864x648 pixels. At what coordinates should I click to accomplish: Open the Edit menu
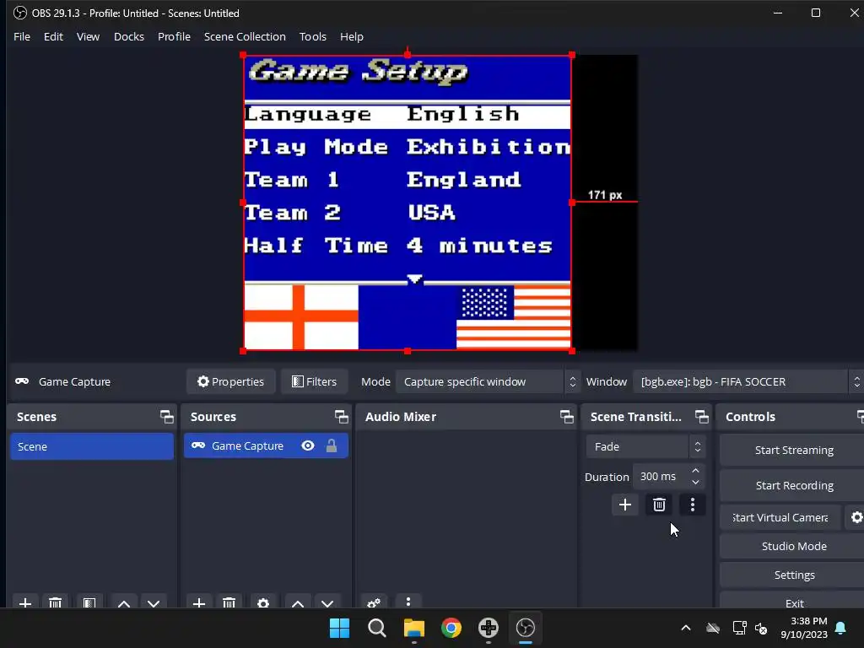tap(53, 36)
